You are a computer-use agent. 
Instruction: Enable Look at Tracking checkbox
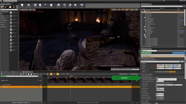click(157, 78)
